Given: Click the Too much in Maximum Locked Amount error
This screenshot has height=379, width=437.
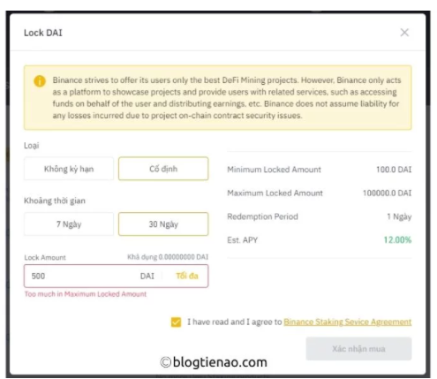Looking at the screenshot, I should click(x=86, y=294).
